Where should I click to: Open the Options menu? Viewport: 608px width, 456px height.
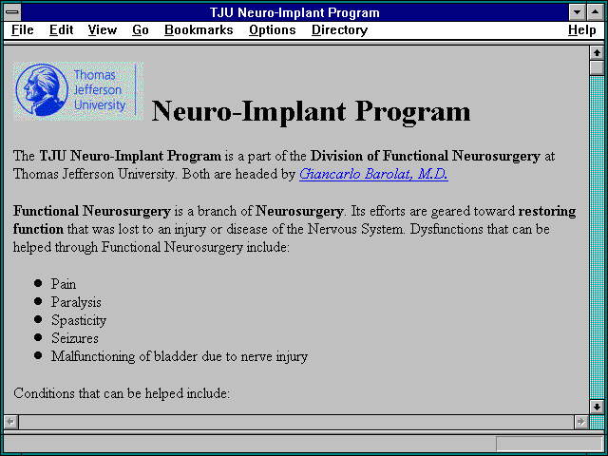[x=273, y=29]
